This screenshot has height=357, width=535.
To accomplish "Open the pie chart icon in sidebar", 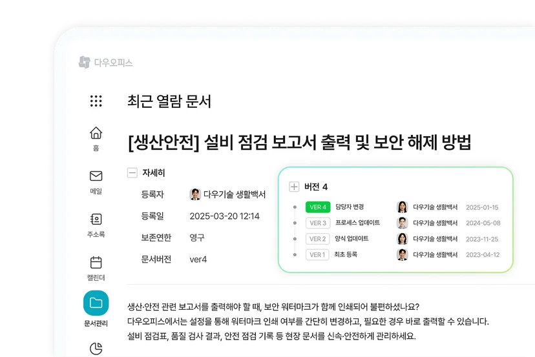I will 96,349.
